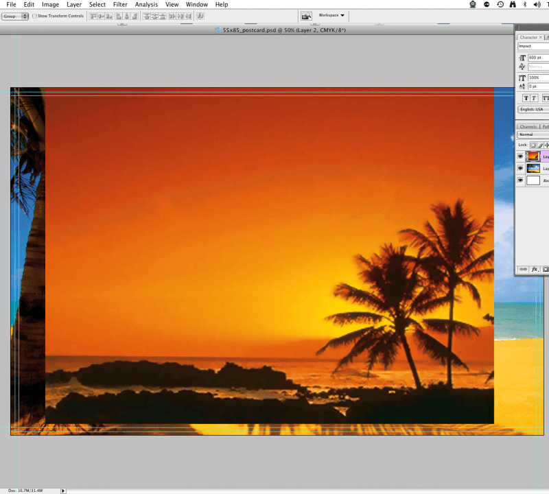Click the faux bold T button
The image size is (549, 494).
[x=525, y=98]
